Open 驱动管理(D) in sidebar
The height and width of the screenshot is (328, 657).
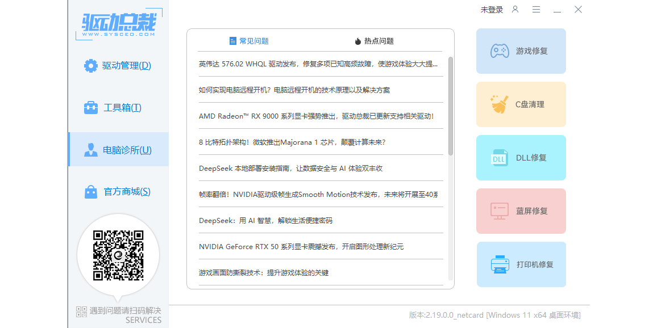coord(118,66)
